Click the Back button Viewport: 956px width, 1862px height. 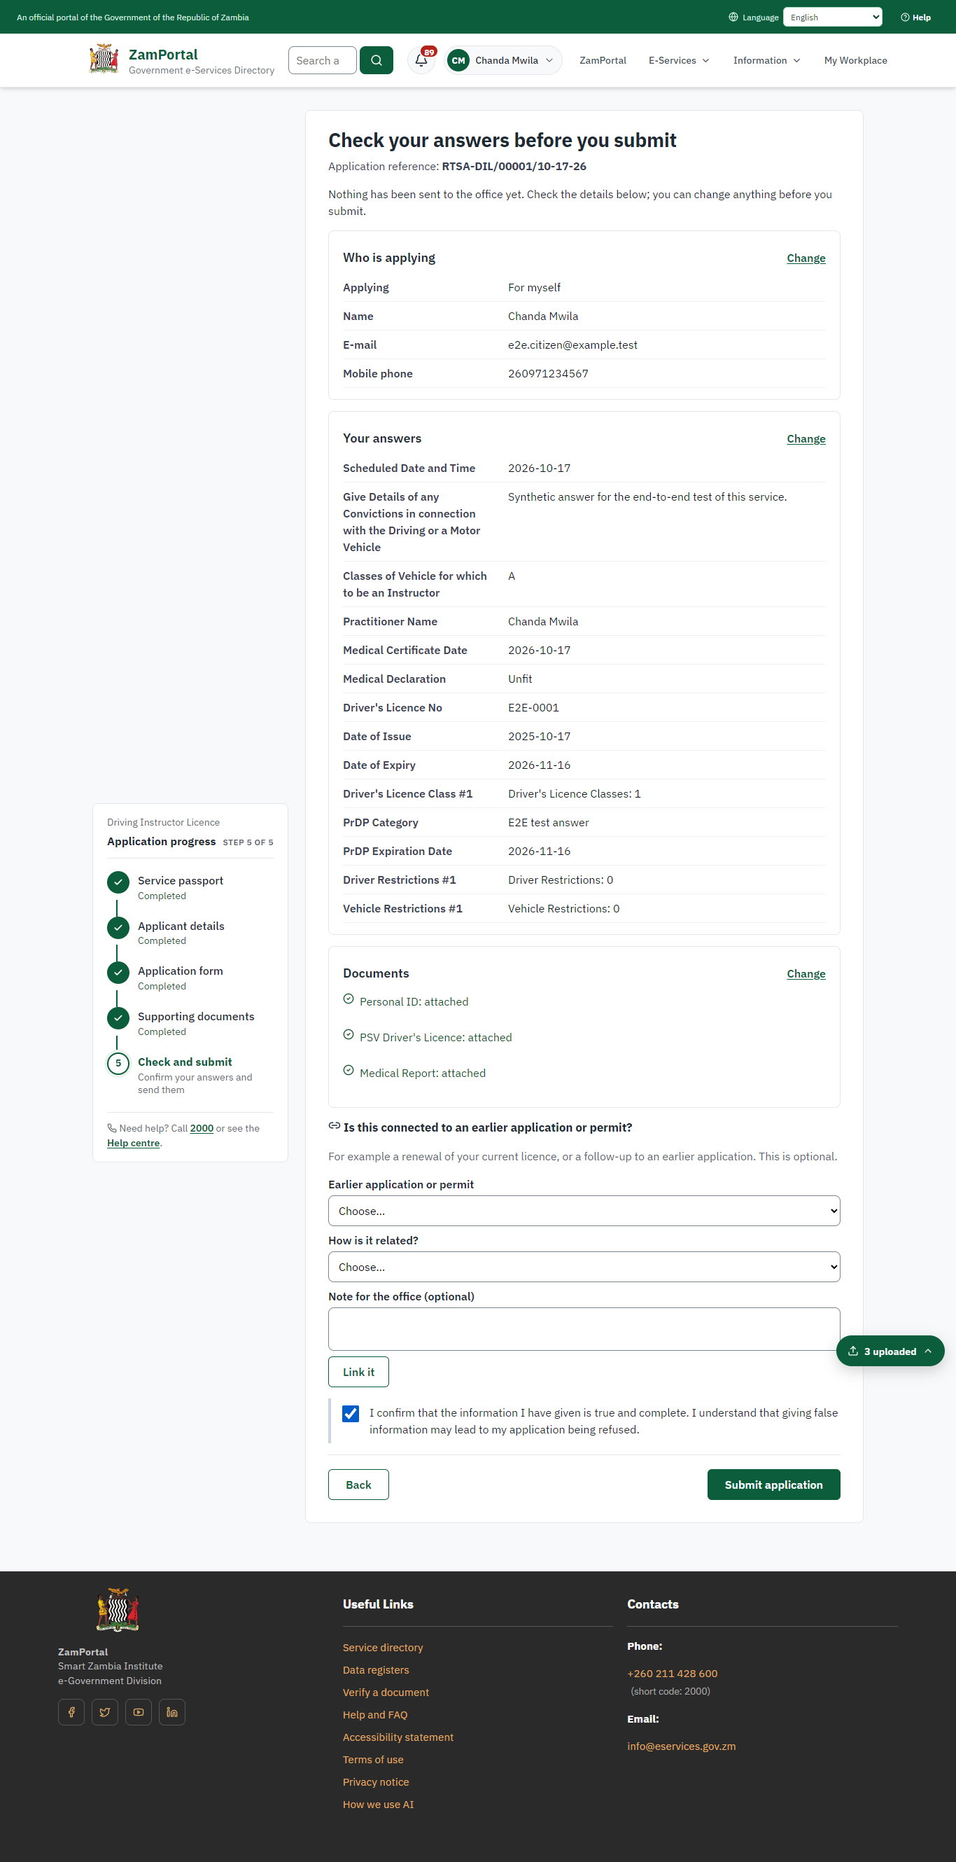coord(358,1484)
